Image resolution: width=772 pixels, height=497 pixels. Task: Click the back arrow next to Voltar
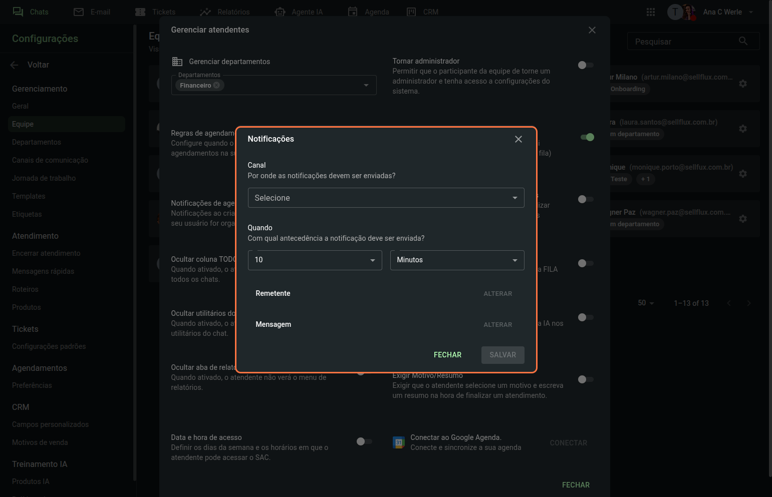pos(15,65)
